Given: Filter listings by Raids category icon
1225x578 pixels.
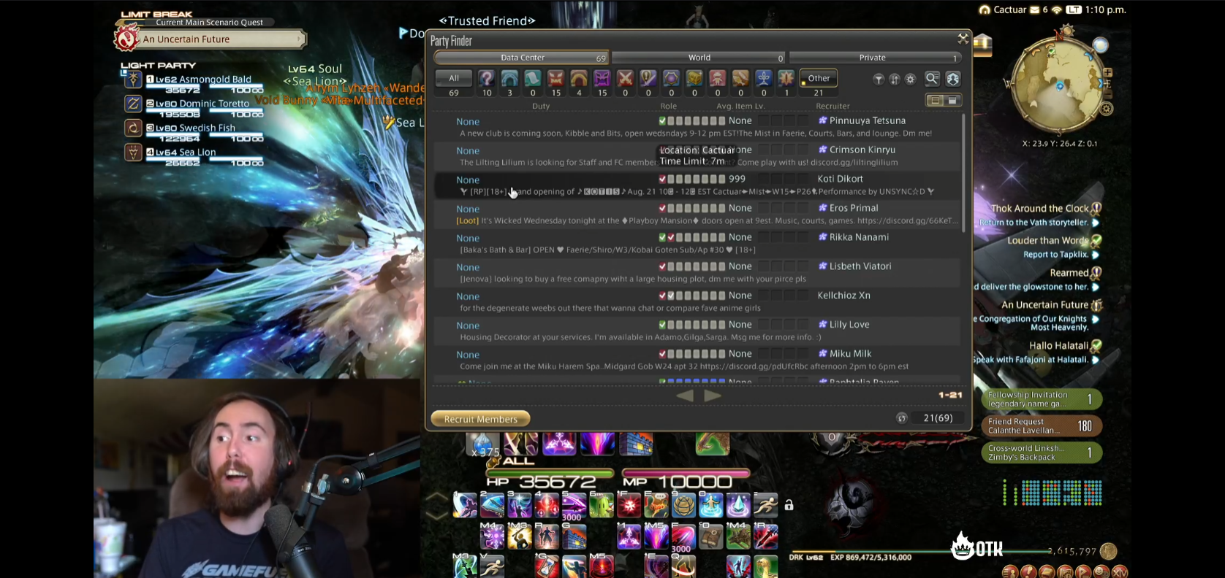Looking at the screenshot, I should pos(579,78).
